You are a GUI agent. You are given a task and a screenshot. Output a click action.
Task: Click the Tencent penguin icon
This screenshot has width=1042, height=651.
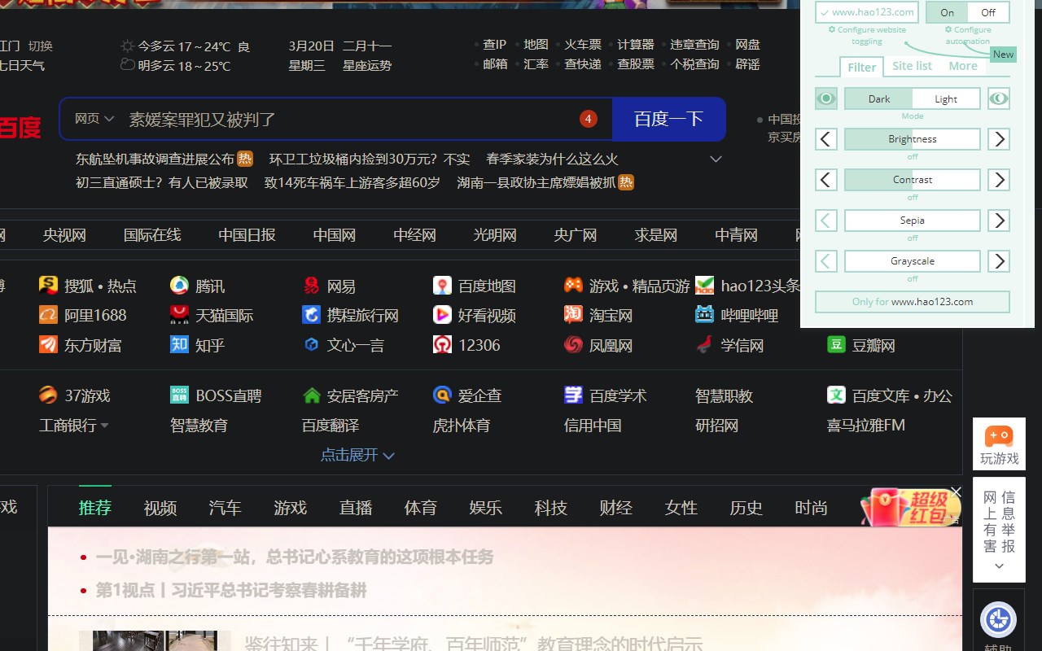pos(179,285)
